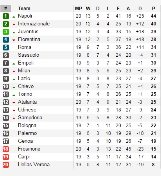This screenshot has height=176, width=161.
Task: Click the red rank 18 badge for Frosinone
Action: coord(6,149)
